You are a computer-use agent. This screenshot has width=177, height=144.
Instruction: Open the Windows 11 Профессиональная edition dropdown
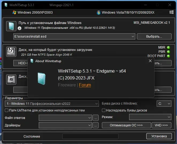pyautogui.click(x=52, y=103)
